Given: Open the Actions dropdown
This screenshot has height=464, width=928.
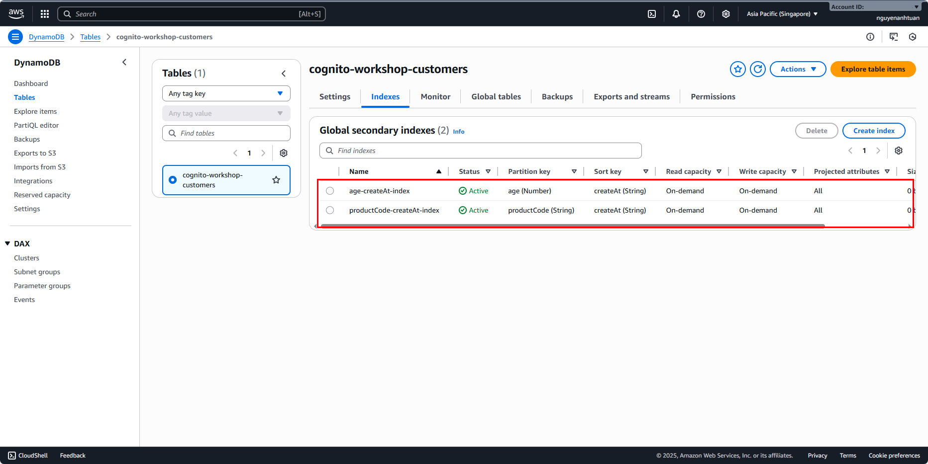Looking at the screenshot, I should tap(798, 69).
